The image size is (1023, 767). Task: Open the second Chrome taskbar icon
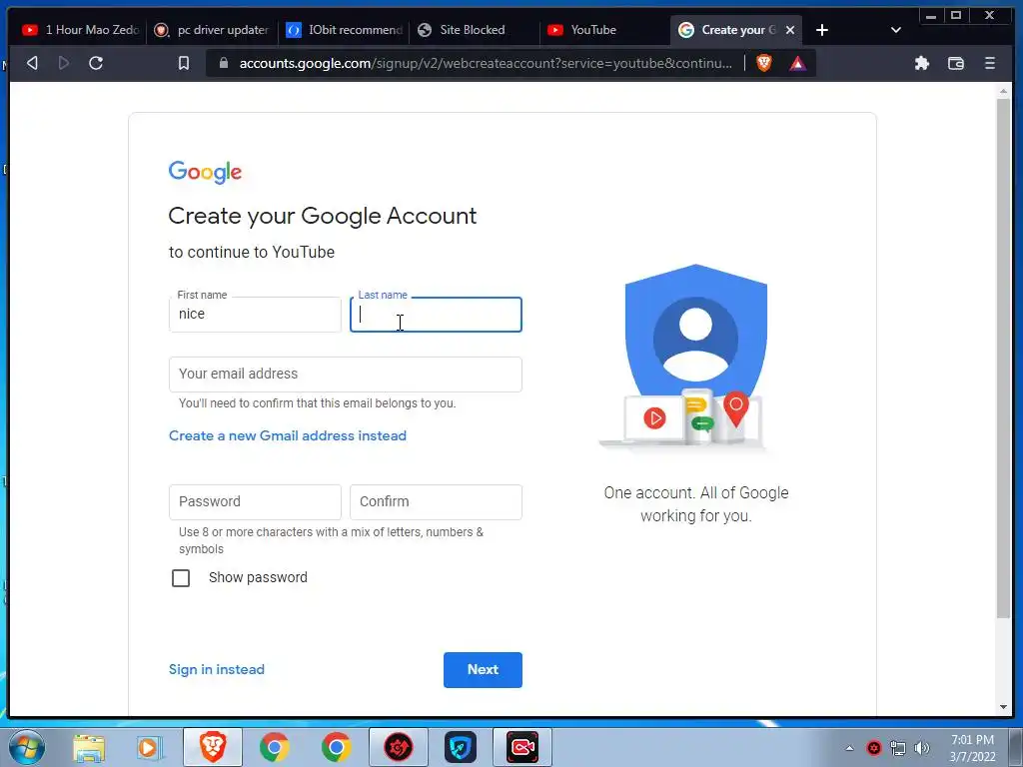[336, 747]
